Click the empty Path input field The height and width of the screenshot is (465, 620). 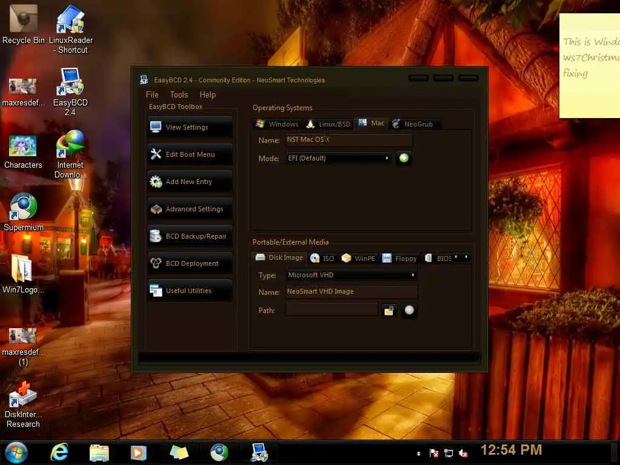point(331,310)
